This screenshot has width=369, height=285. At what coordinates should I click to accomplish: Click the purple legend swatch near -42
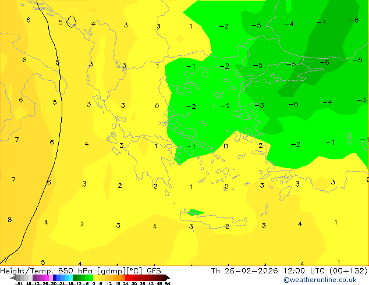[x=34, y=277]
